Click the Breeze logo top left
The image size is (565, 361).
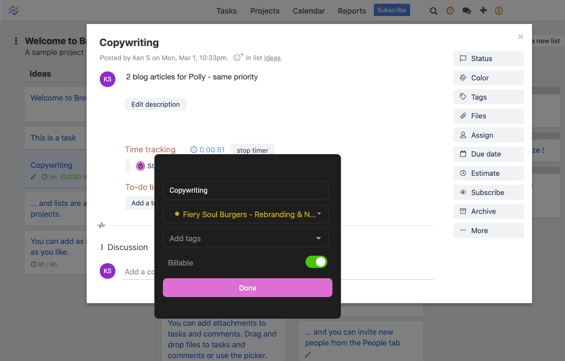[x=13, y=9]
